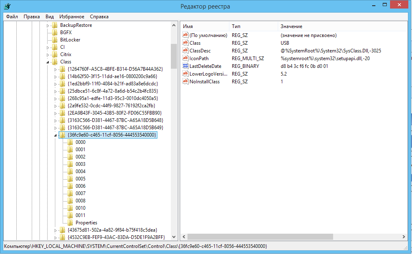Screen dimensions: 412x254
Task: Expand the Citrix key node
Action: pyautogui.click(x=48, y=55)
